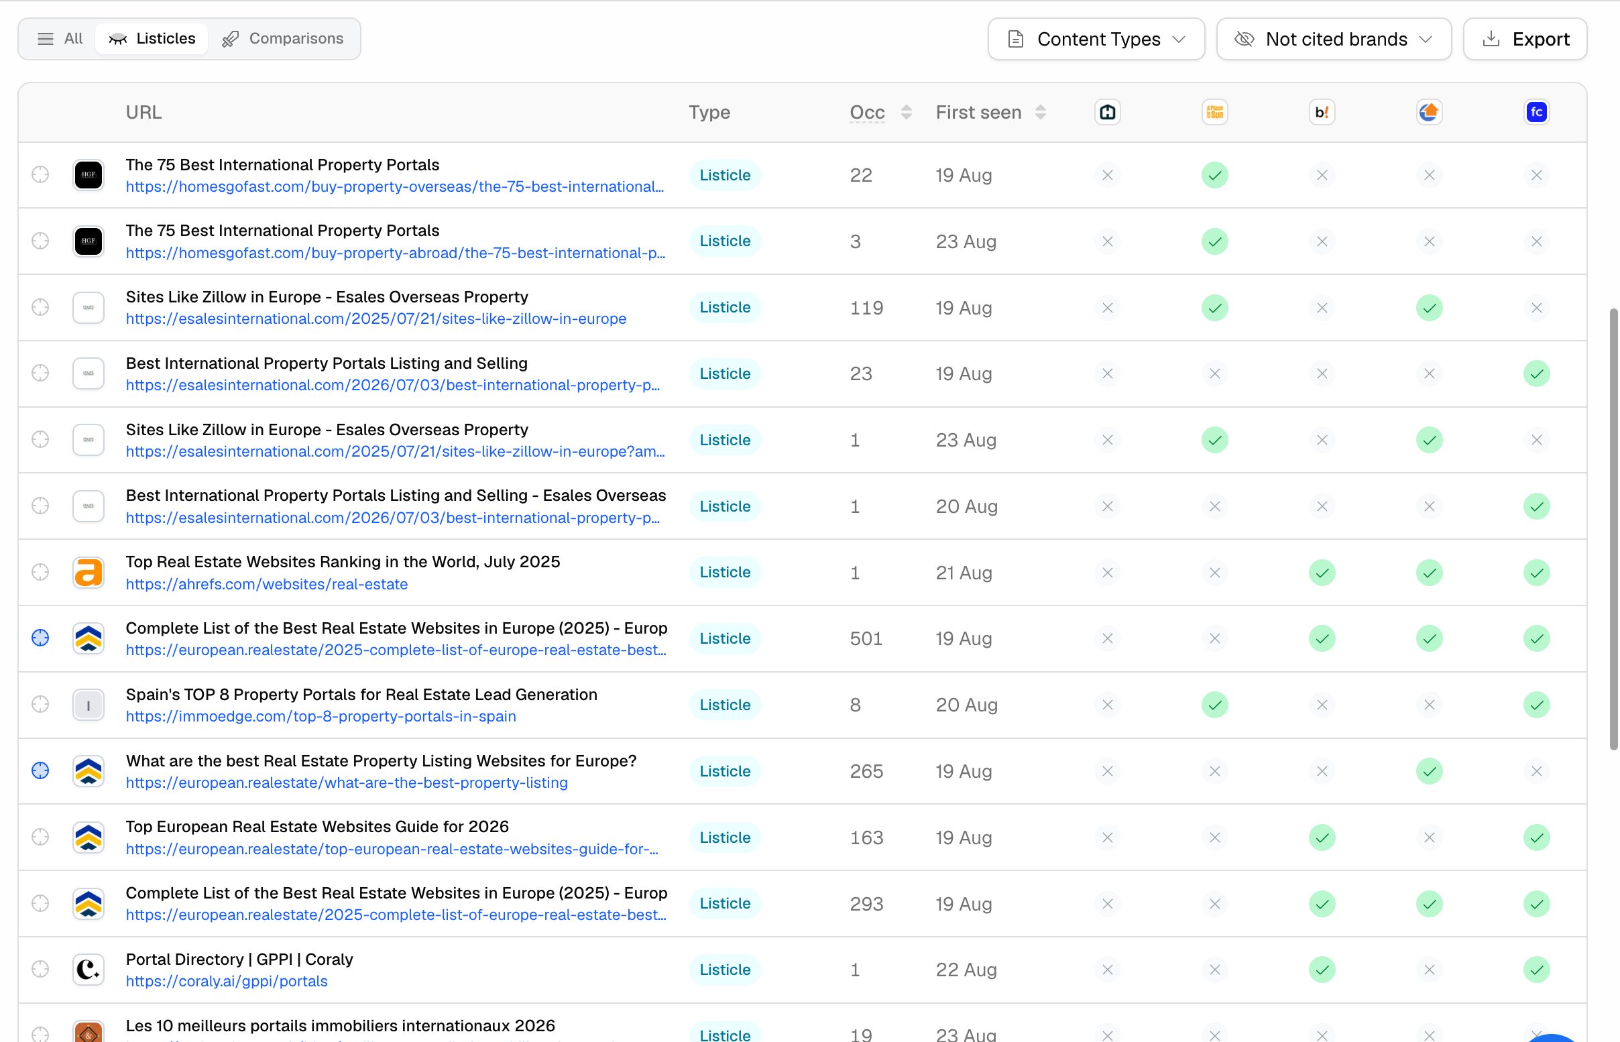Click the occurrence value '501'
Screen dimensions: 1620x1042
pos(866,639)
